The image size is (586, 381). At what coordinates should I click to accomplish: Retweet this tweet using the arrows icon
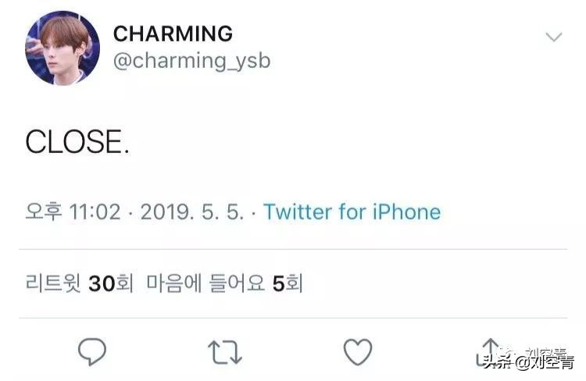point(225,353)
